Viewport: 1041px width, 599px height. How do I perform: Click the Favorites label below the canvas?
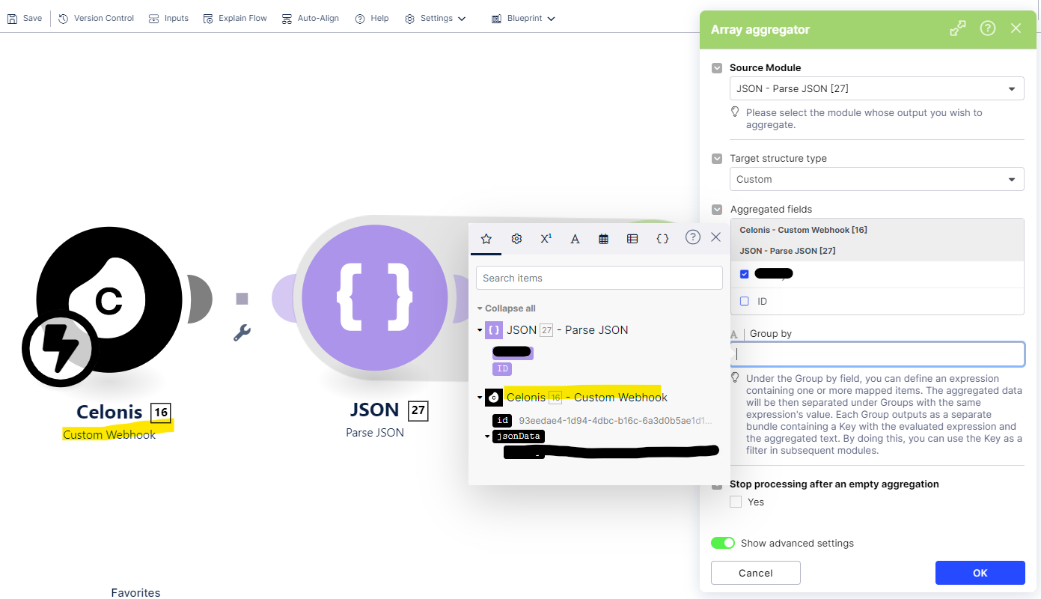click(135, 592)
